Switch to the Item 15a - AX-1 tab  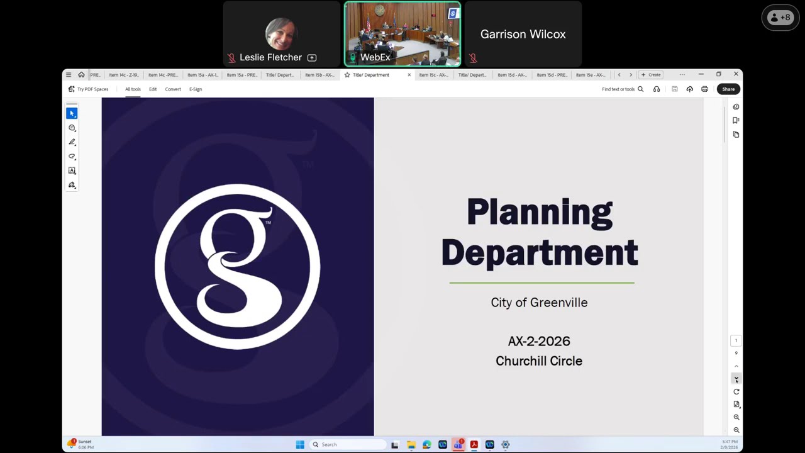point(203,75)
